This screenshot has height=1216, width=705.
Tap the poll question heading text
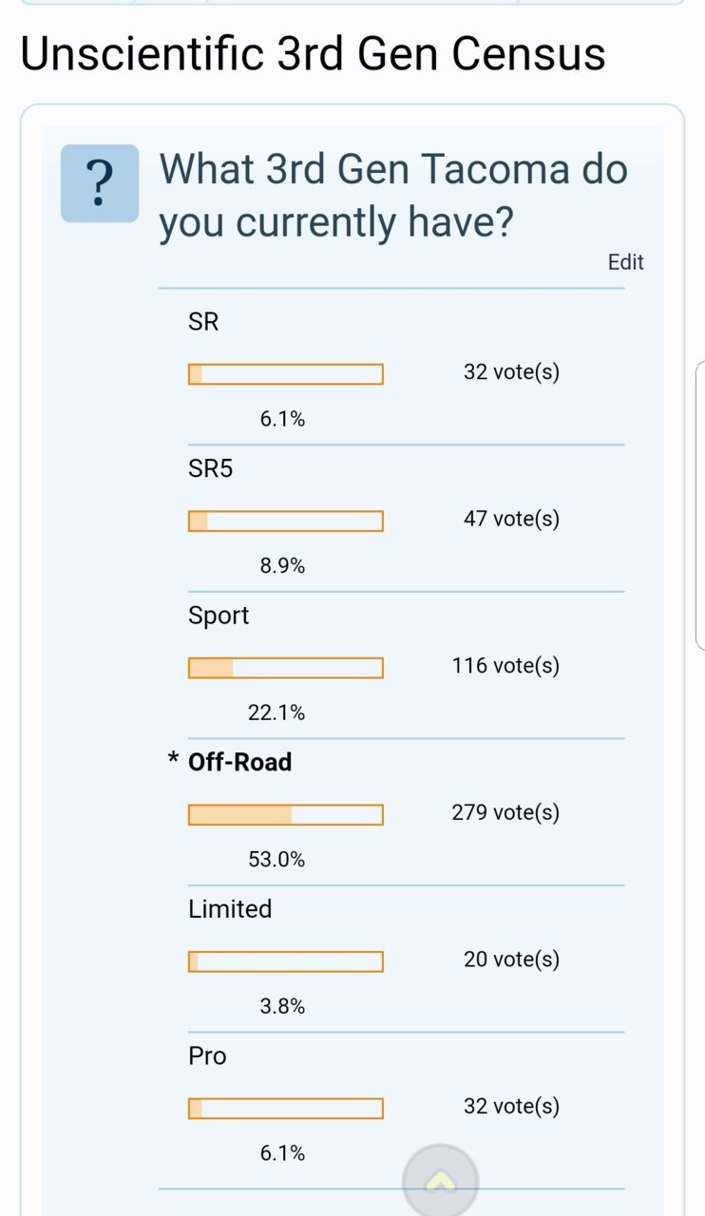393,196
